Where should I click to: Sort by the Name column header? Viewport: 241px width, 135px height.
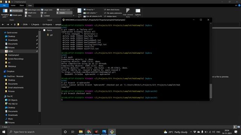49,30
